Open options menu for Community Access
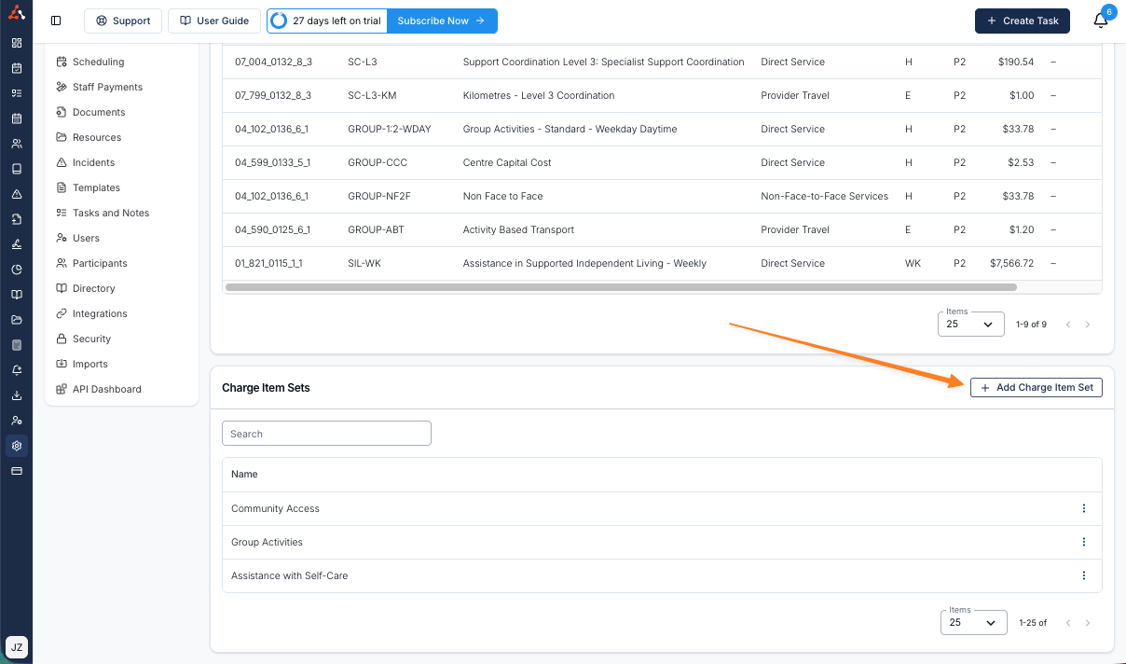The height and width of the screenshot is (664, 1126). [x=1083, y=508]
